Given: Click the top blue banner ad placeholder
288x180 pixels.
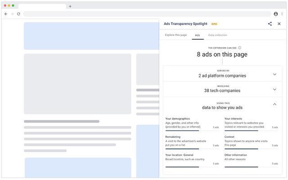Looking at the screenshot, I should (91, 36).
